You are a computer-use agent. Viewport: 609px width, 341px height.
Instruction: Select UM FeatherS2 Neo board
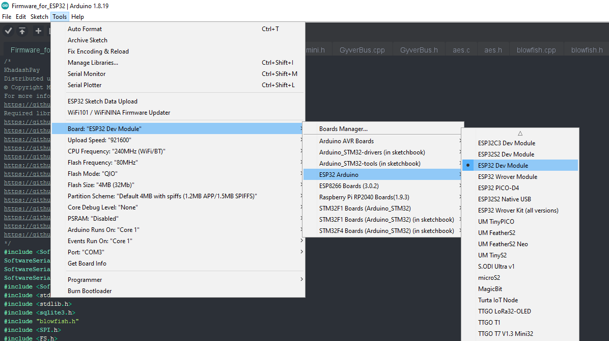(x=520, y=244)
